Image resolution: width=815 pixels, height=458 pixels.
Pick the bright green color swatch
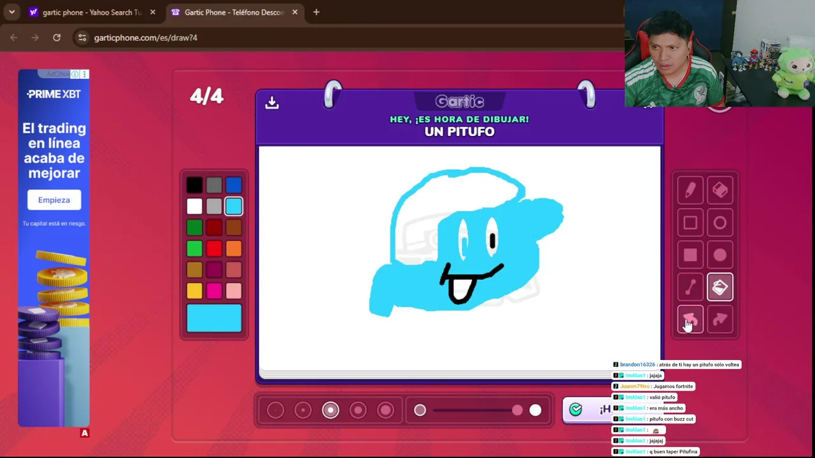click(x=195, y=249)
